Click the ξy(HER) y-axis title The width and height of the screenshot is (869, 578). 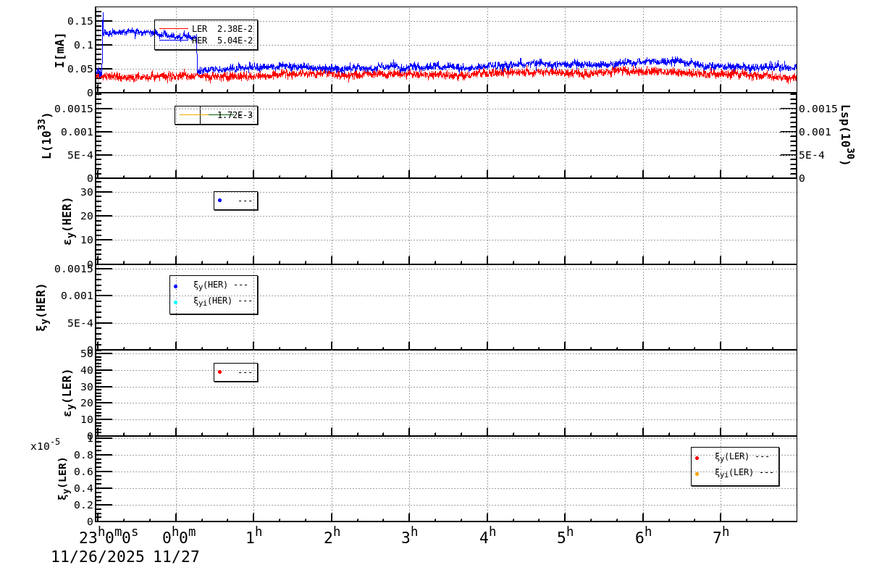41,307
